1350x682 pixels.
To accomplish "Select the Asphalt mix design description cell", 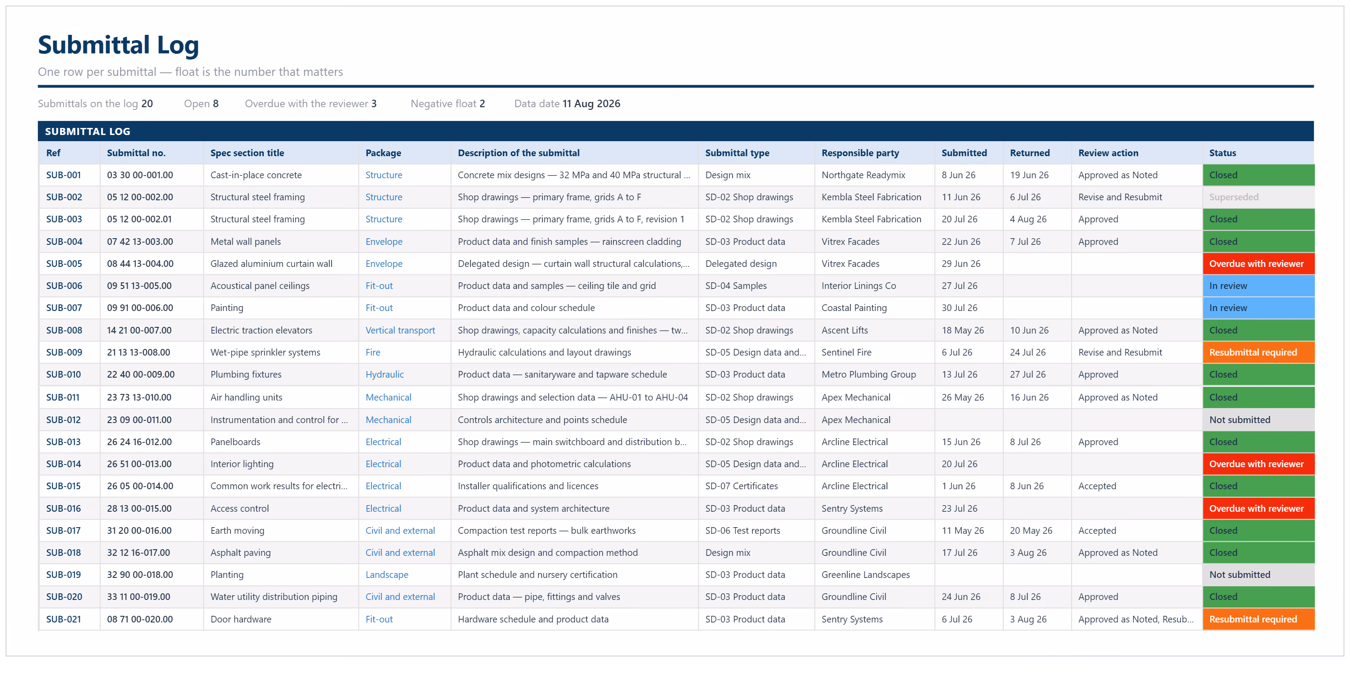I will click(x=574, y=552).
